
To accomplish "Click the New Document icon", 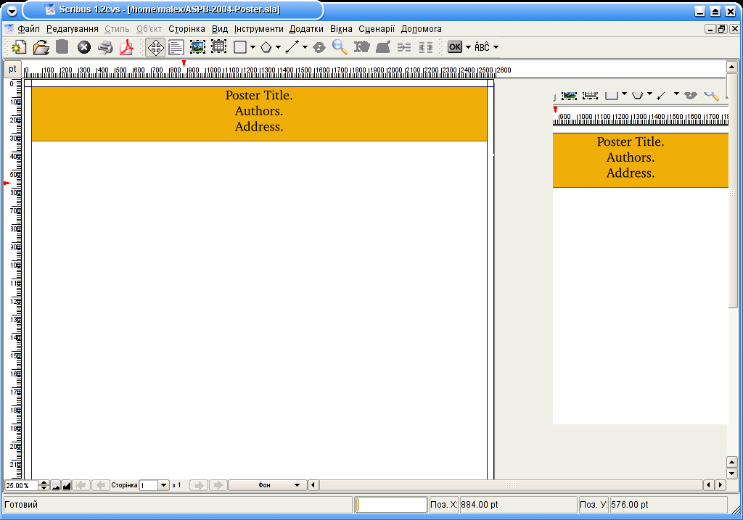I will click(x=20, y=47).
